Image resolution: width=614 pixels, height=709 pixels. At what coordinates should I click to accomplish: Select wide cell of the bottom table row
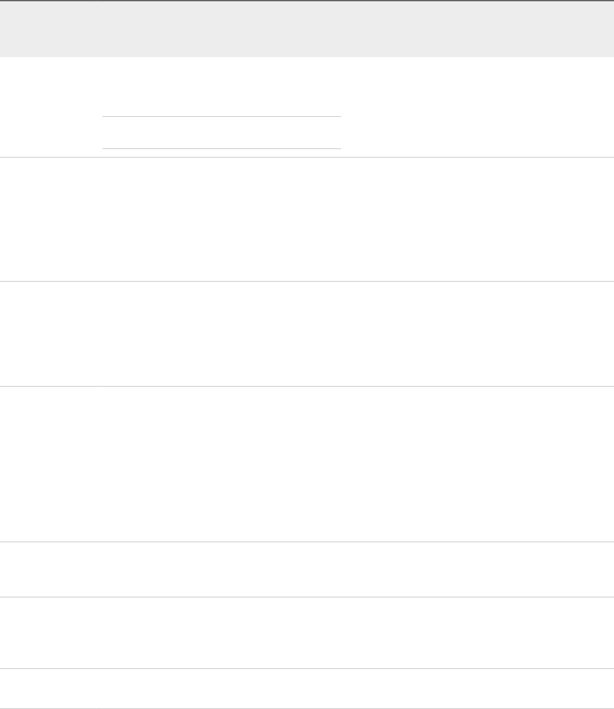click(x=355, y=689)
